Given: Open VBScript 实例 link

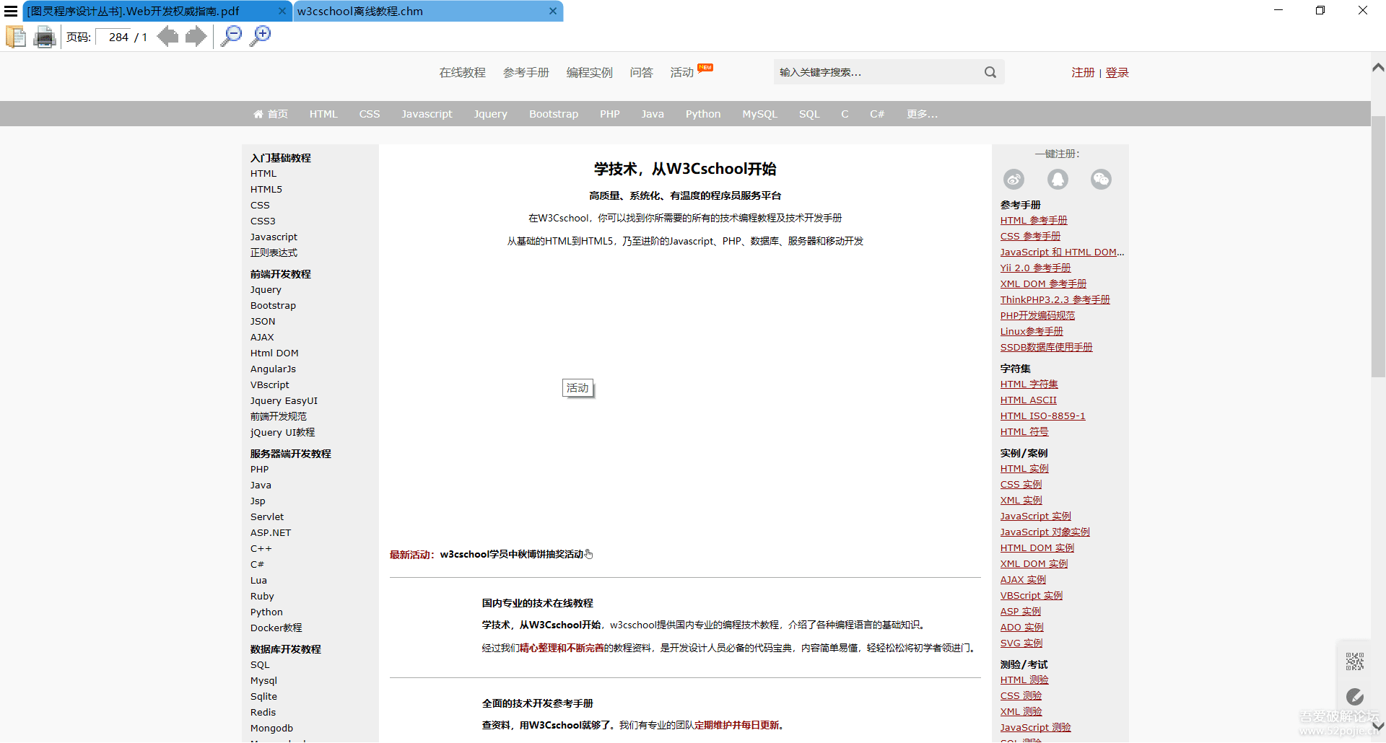Looking at the screenshot, I should click(x=1032, y=596).
